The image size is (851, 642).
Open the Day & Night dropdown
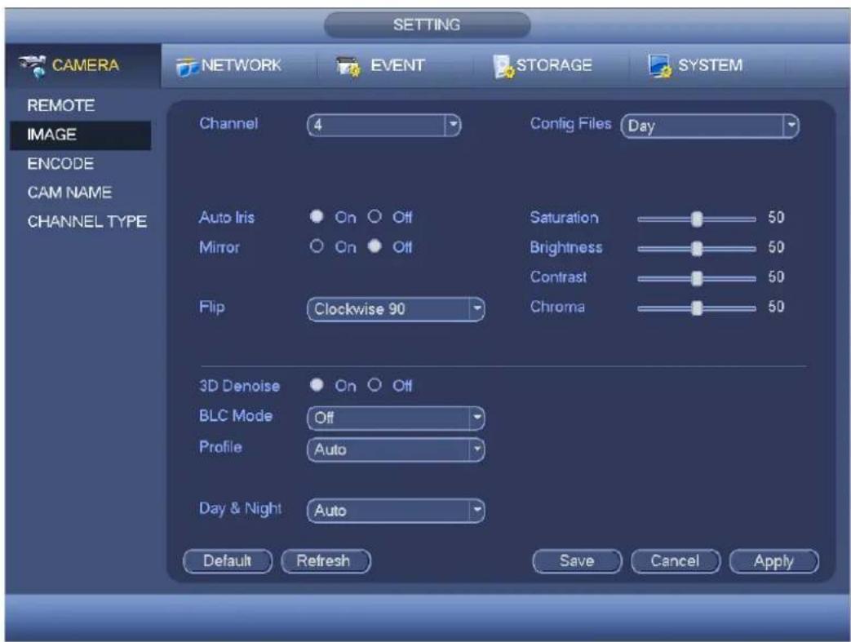click(x=396, y=511)
